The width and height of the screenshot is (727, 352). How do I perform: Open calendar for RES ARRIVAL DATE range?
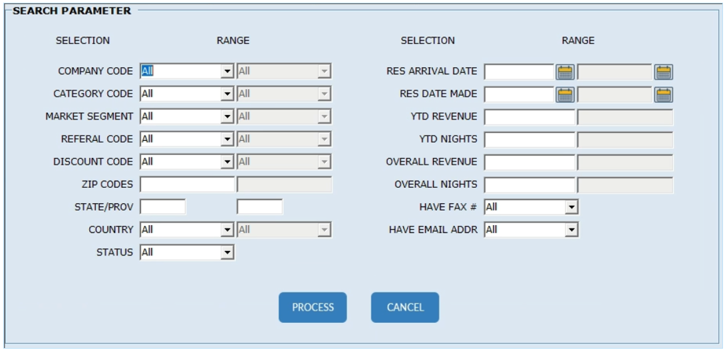663,72
